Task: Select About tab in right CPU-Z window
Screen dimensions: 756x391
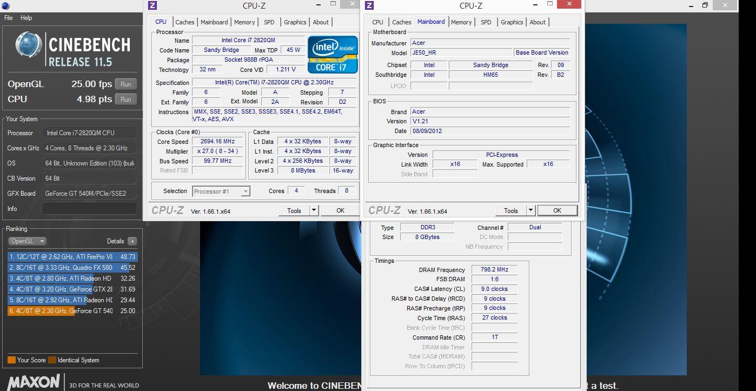Action: point(538,22)
